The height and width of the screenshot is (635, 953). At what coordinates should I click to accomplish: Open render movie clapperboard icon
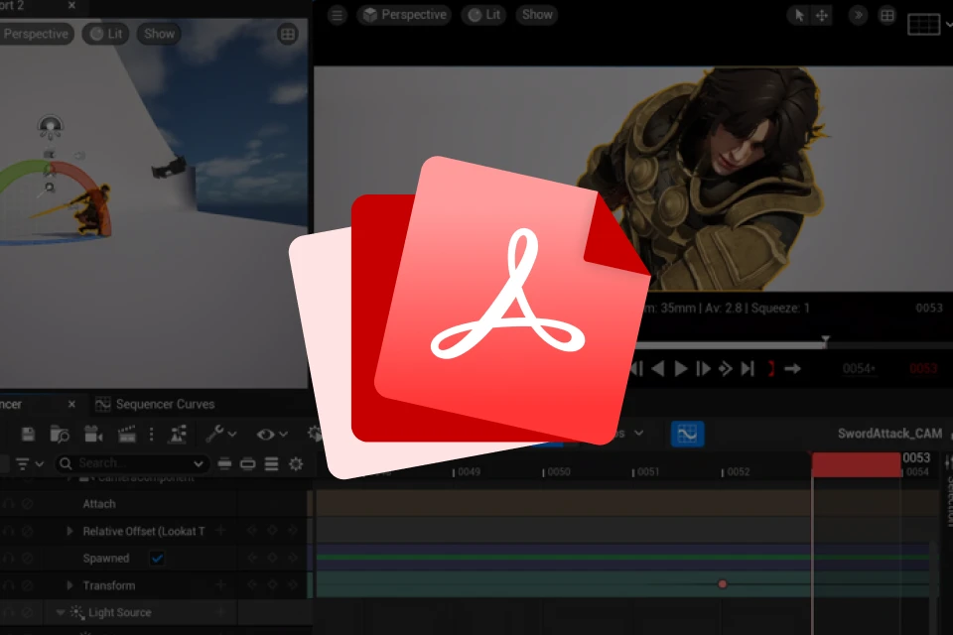[126, 434]
